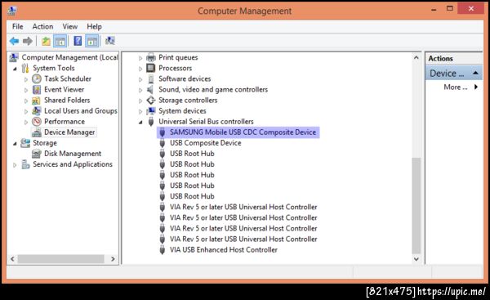Click left arrow of console tree scrollbar

(12, 258)
